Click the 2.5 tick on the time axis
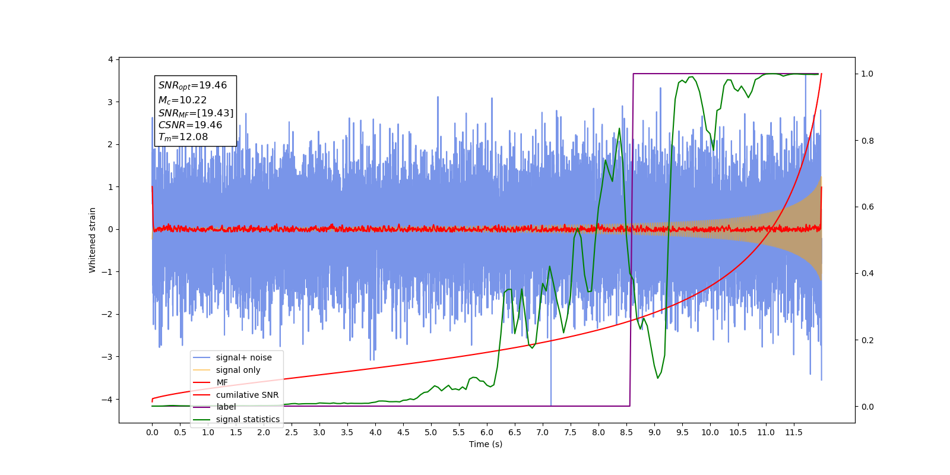 pyautogui.click(x=292, y=432)
